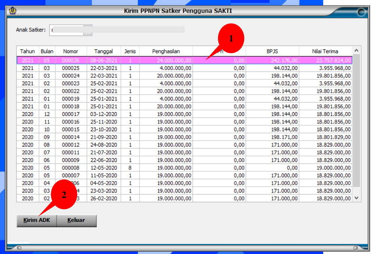The height and width of the screenshot is (254, 372).
Task: Select the BPJS column header
Action: (272, 51)
